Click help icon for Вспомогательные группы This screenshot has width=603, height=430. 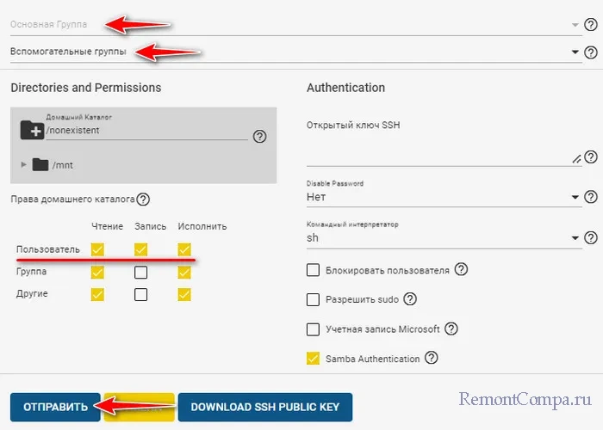(x=590, y=52)
